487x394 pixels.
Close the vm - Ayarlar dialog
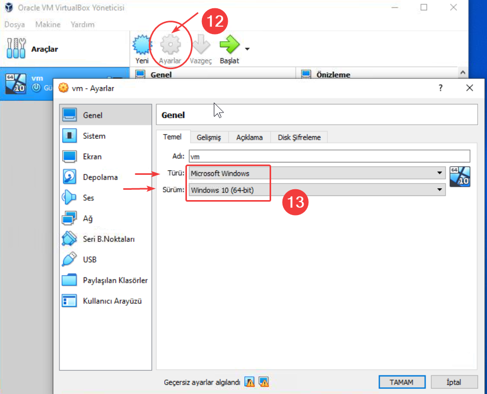(x=469, y=88)
